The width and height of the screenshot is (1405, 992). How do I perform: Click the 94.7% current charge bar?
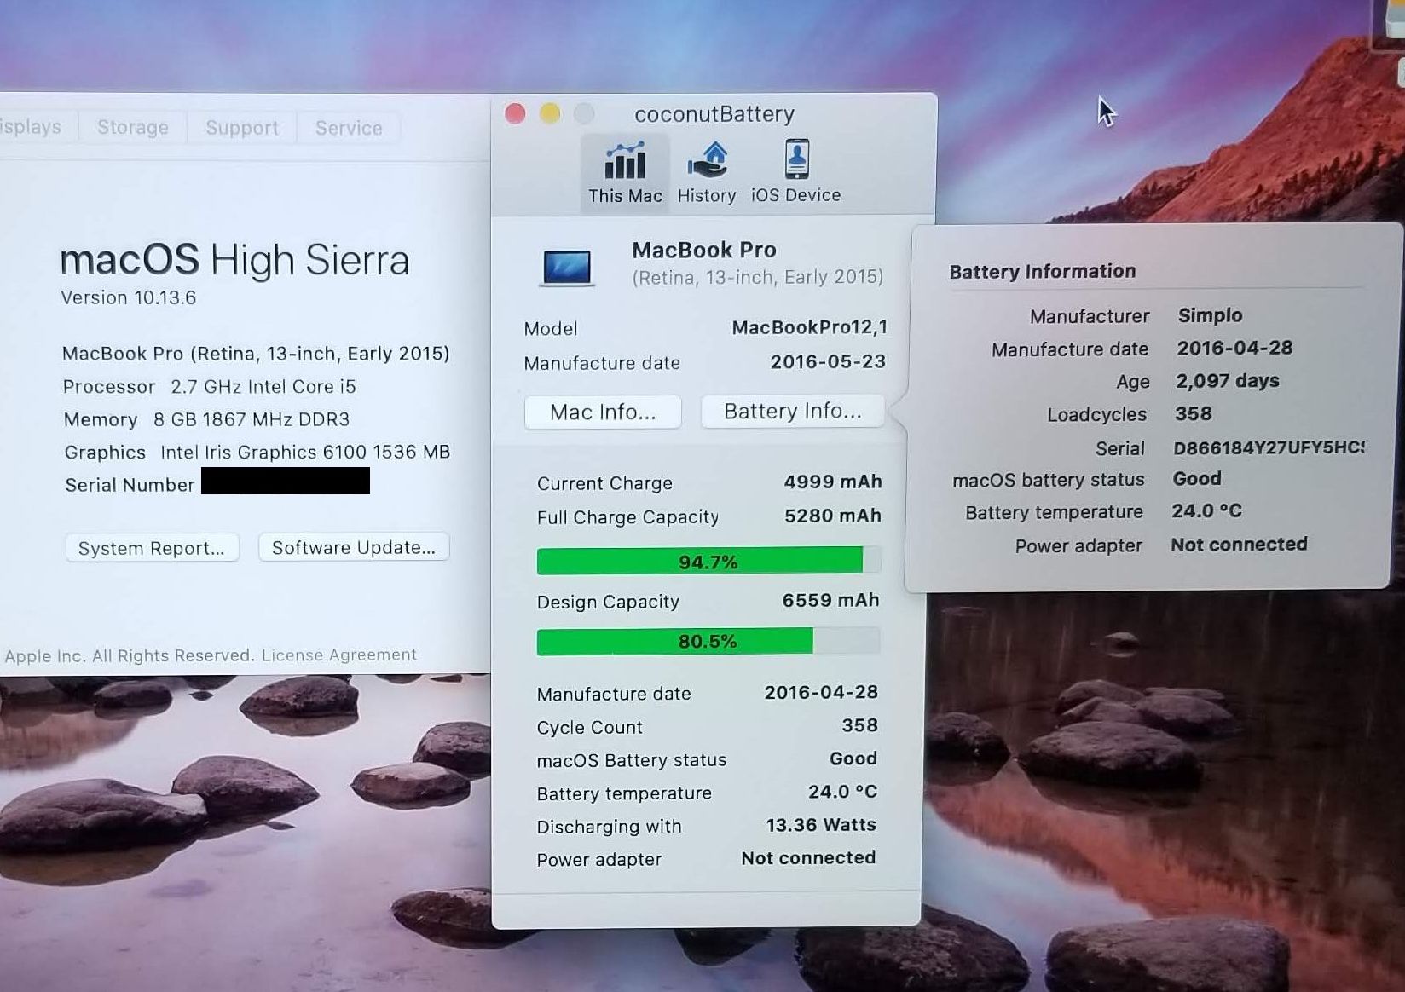coord(708,562)
